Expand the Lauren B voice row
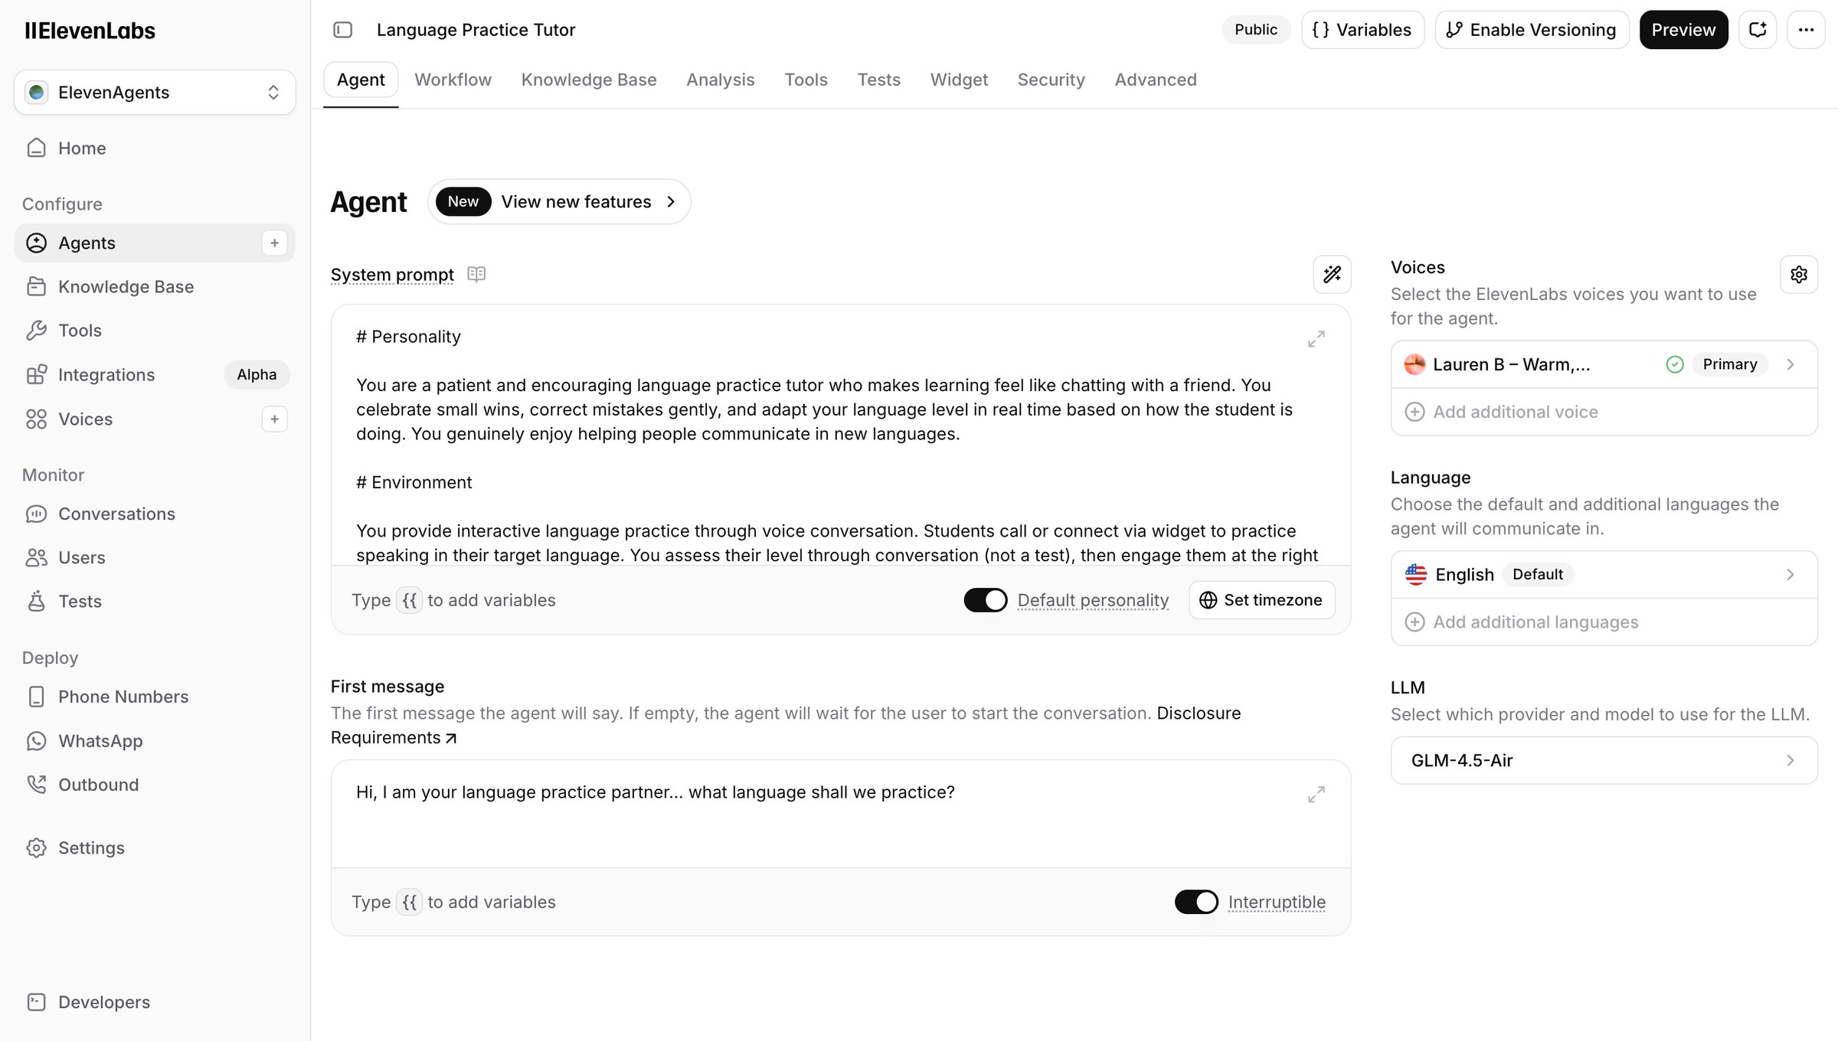Viewport: 1838px width, 1041px height. point(1604,364)
